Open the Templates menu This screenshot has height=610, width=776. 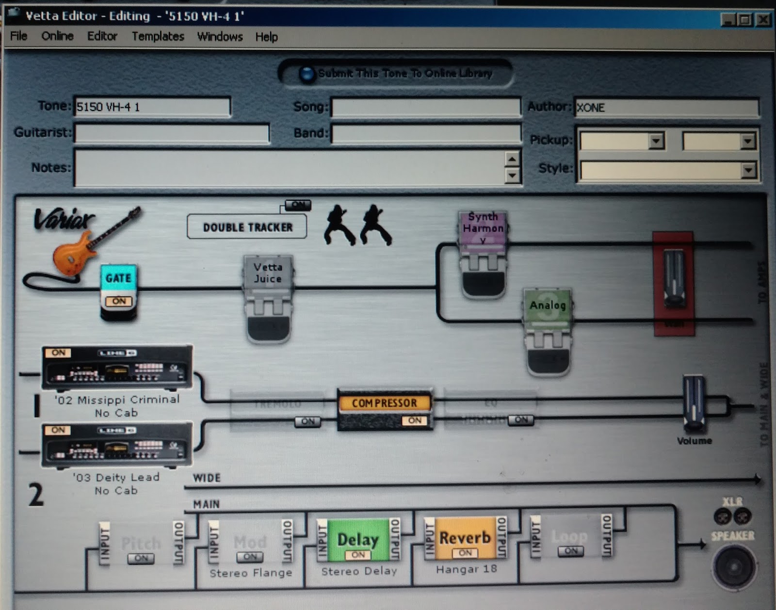[158, 36]
